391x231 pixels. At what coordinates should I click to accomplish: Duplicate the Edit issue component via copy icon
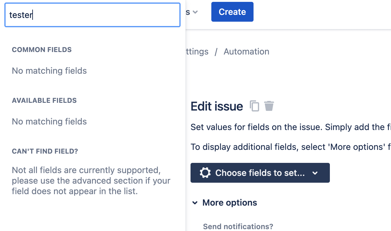point(254,106)
